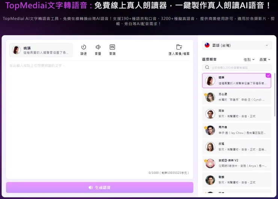
Task: Click the current voice card above the text editor
Action: pyautogui.click(x=41, y=50)
